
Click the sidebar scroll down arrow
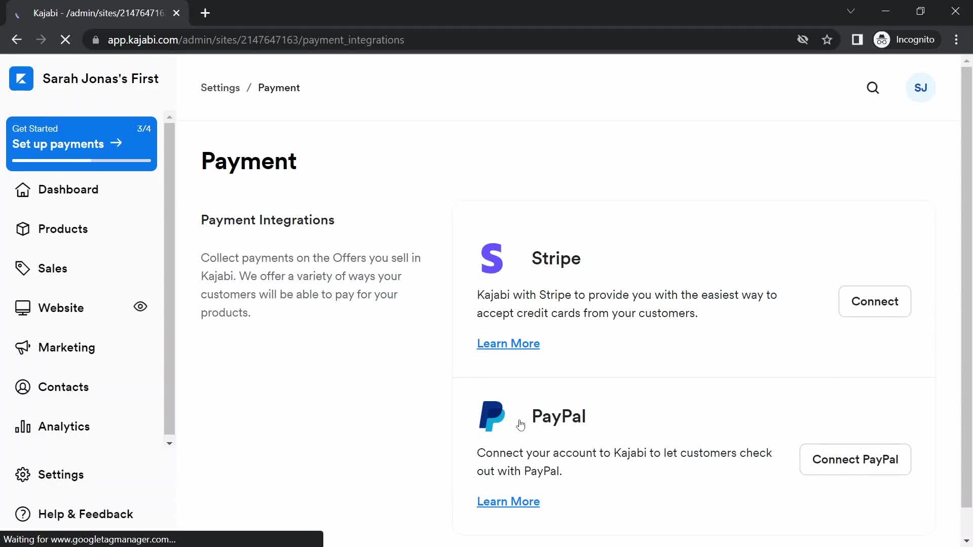click(169, 443)
